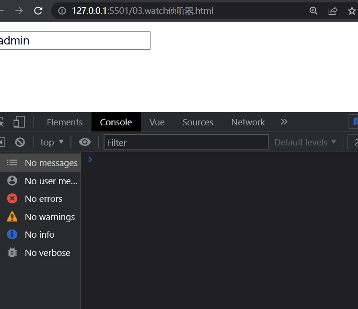The image size is (358, 309).
Task: Click the input box containing admin
Action: 74,41
